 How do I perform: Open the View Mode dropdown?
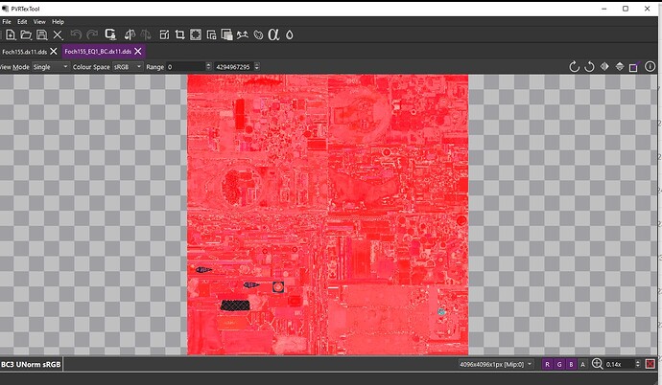click(x=50, y=66)
